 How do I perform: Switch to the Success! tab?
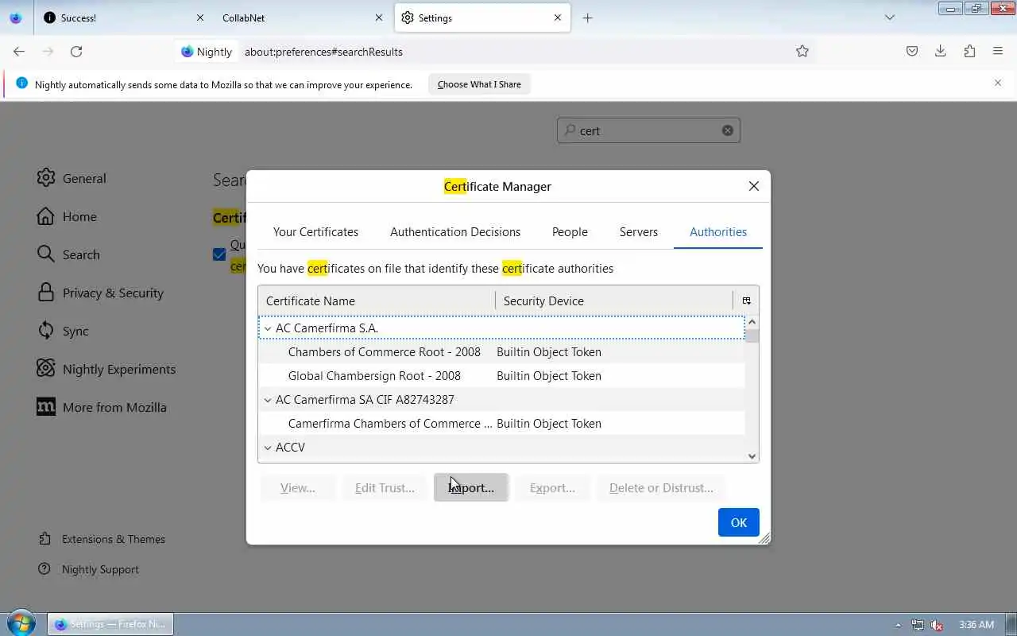(x=123, y=17)
